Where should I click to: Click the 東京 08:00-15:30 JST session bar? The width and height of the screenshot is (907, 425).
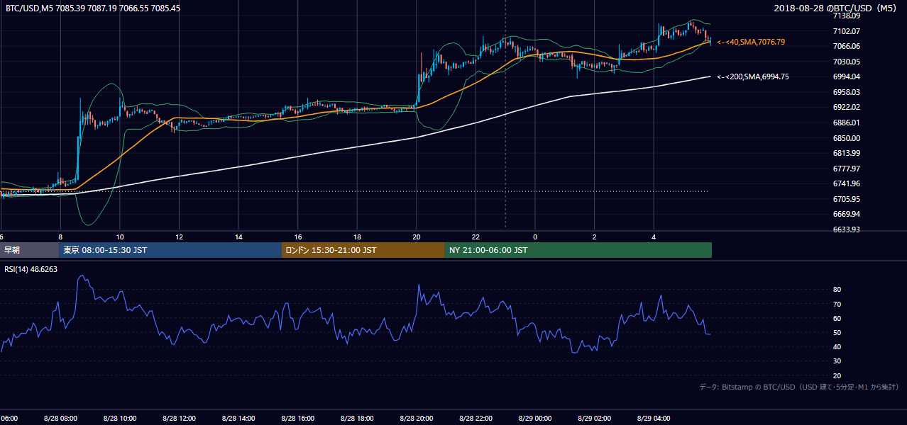click(170, 250)
